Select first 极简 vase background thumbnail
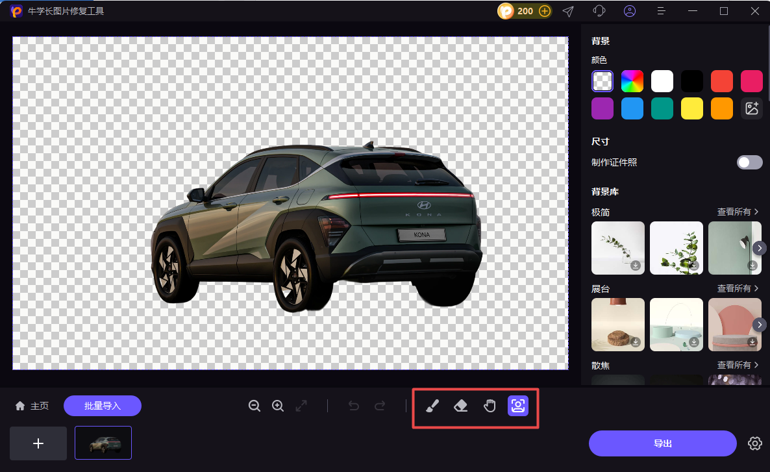This screenshot has width=770, height=472. click(x=618, y=248)
